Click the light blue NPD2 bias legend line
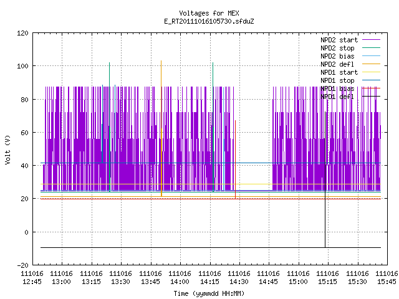The width and height of the screenshot is (399, 299). [371, 55]
